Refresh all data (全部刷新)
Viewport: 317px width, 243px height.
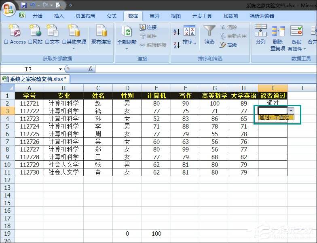(127, 34)
